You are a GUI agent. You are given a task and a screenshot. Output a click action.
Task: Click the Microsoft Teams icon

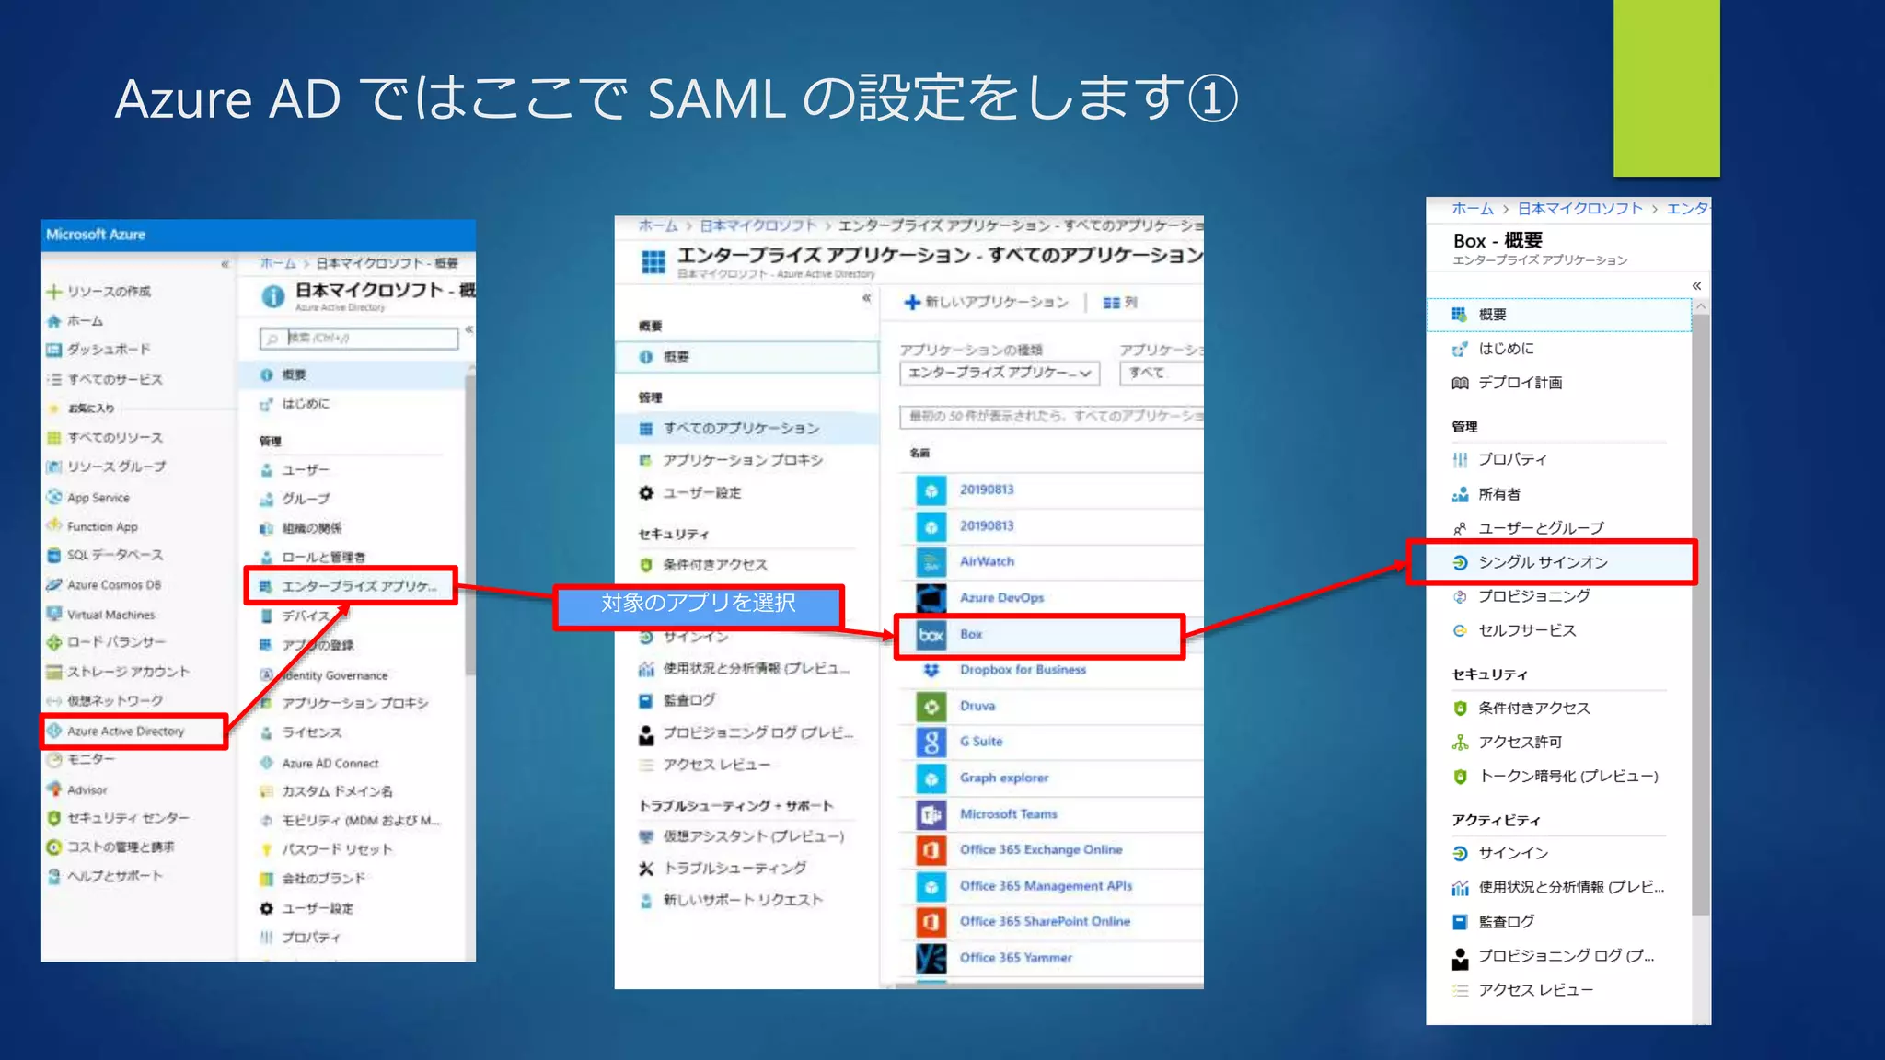931,814
